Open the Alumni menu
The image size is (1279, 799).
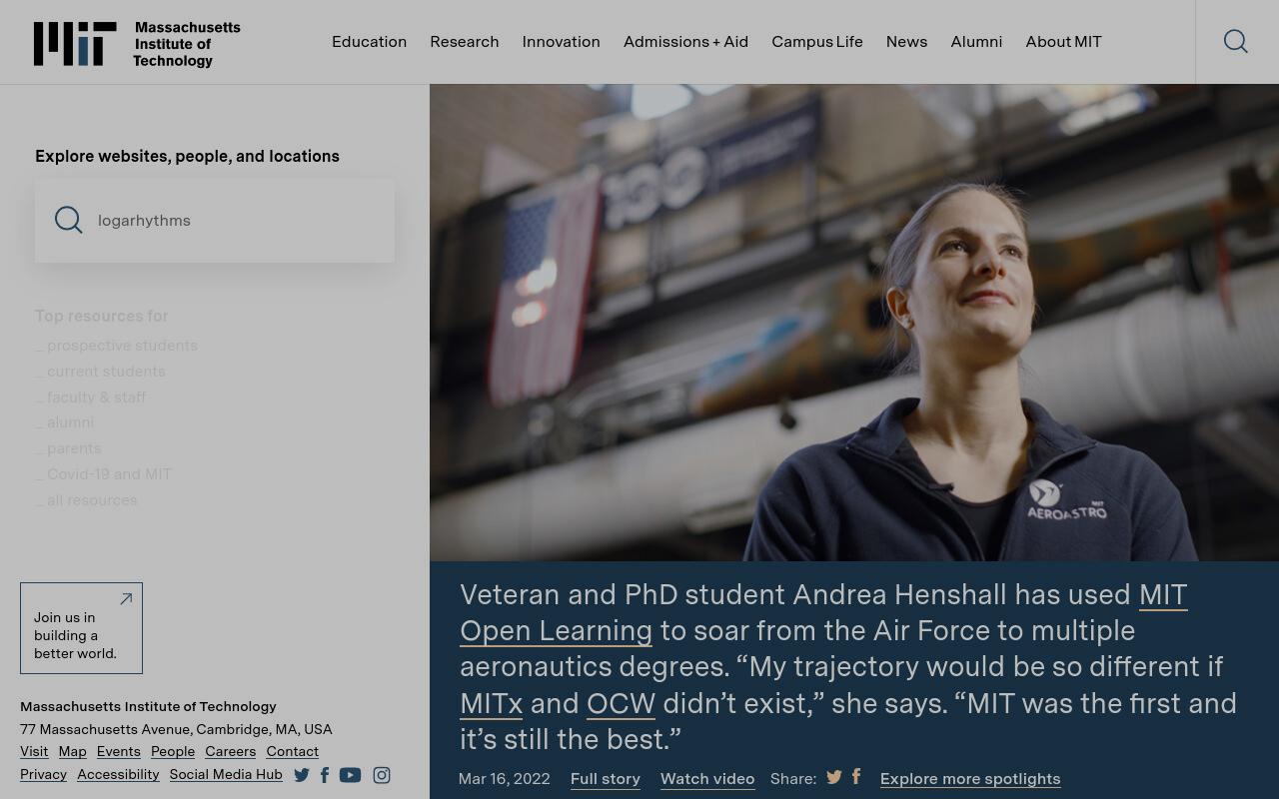[x=976, y=42]
